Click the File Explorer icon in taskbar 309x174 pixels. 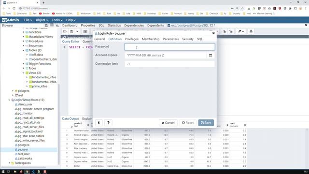(15, 172)
